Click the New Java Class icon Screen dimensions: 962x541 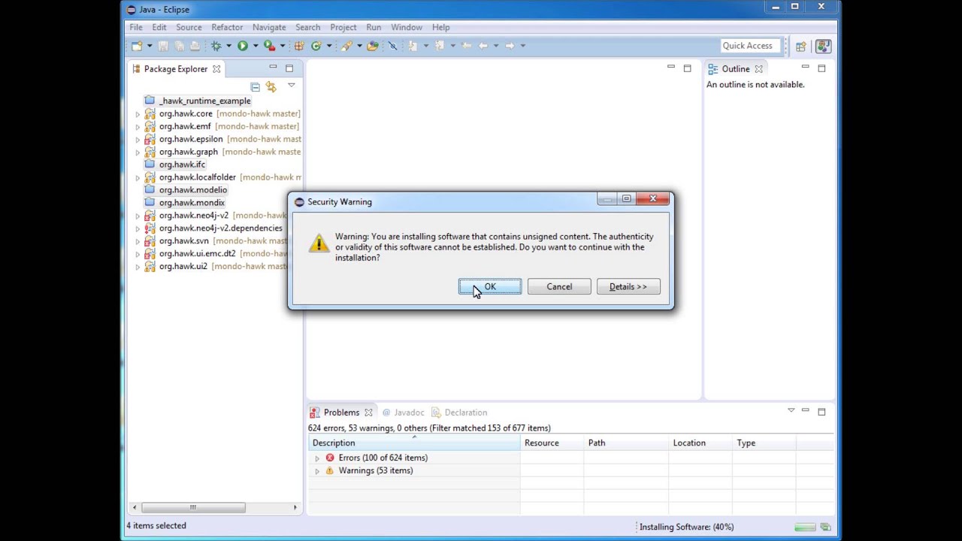pos(316,46)
